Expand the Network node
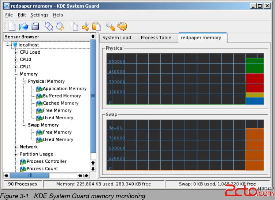275x200 pixels. [16, 147]
